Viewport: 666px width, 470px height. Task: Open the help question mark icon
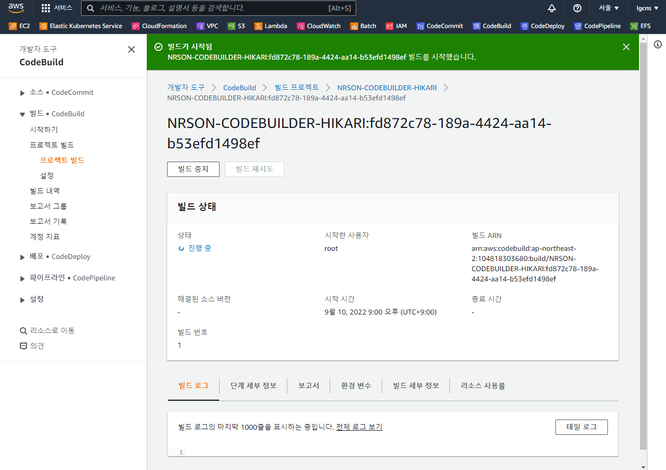pos(577,8)
